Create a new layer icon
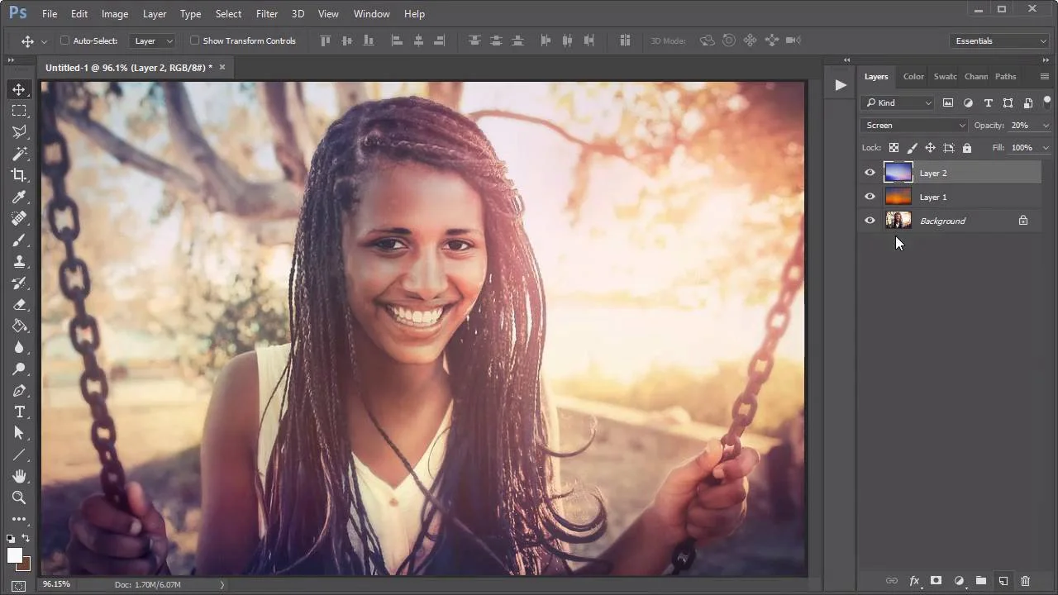Screen dimensions: 1058x595 1003,581
